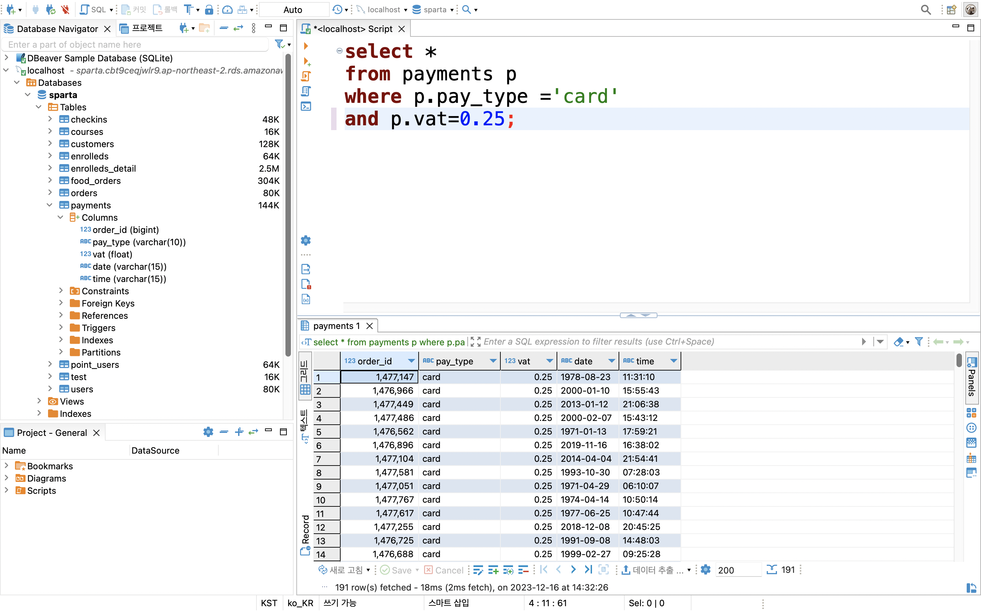Show the explain execution plan
981x613 pixels.
coord(306,91)
